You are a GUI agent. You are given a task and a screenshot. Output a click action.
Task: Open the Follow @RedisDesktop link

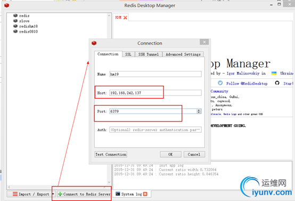pyautogui.click(x=247, y=84)
